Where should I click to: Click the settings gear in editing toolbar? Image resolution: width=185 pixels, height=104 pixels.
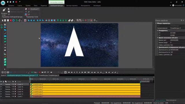95,21
